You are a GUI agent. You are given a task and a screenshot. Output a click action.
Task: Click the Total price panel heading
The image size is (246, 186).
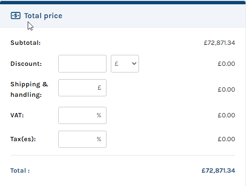tap(43, 16)
